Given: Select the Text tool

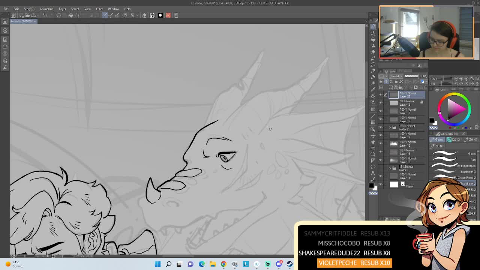Looking at the screenshot, I should coord(373,173).
